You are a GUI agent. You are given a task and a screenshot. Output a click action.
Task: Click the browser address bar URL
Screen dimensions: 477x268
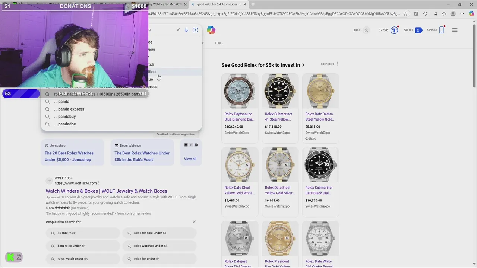(x=274, y=14)
